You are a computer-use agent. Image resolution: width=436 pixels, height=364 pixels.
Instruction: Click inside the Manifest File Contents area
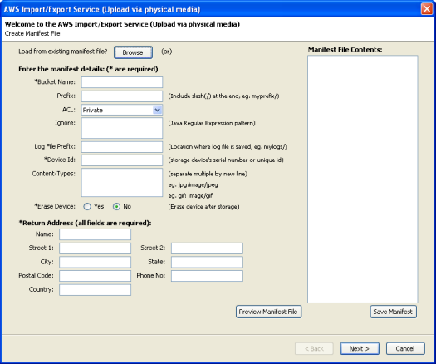tap(363, 179)
